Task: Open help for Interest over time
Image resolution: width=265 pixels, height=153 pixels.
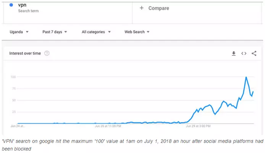Action: (x=47, y=53)
